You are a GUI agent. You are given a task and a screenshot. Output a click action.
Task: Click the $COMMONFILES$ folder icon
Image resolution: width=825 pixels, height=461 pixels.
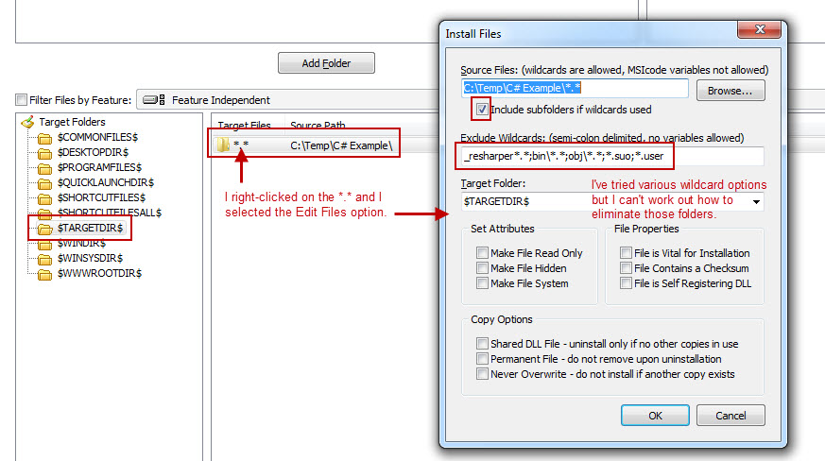click(44, 139)
